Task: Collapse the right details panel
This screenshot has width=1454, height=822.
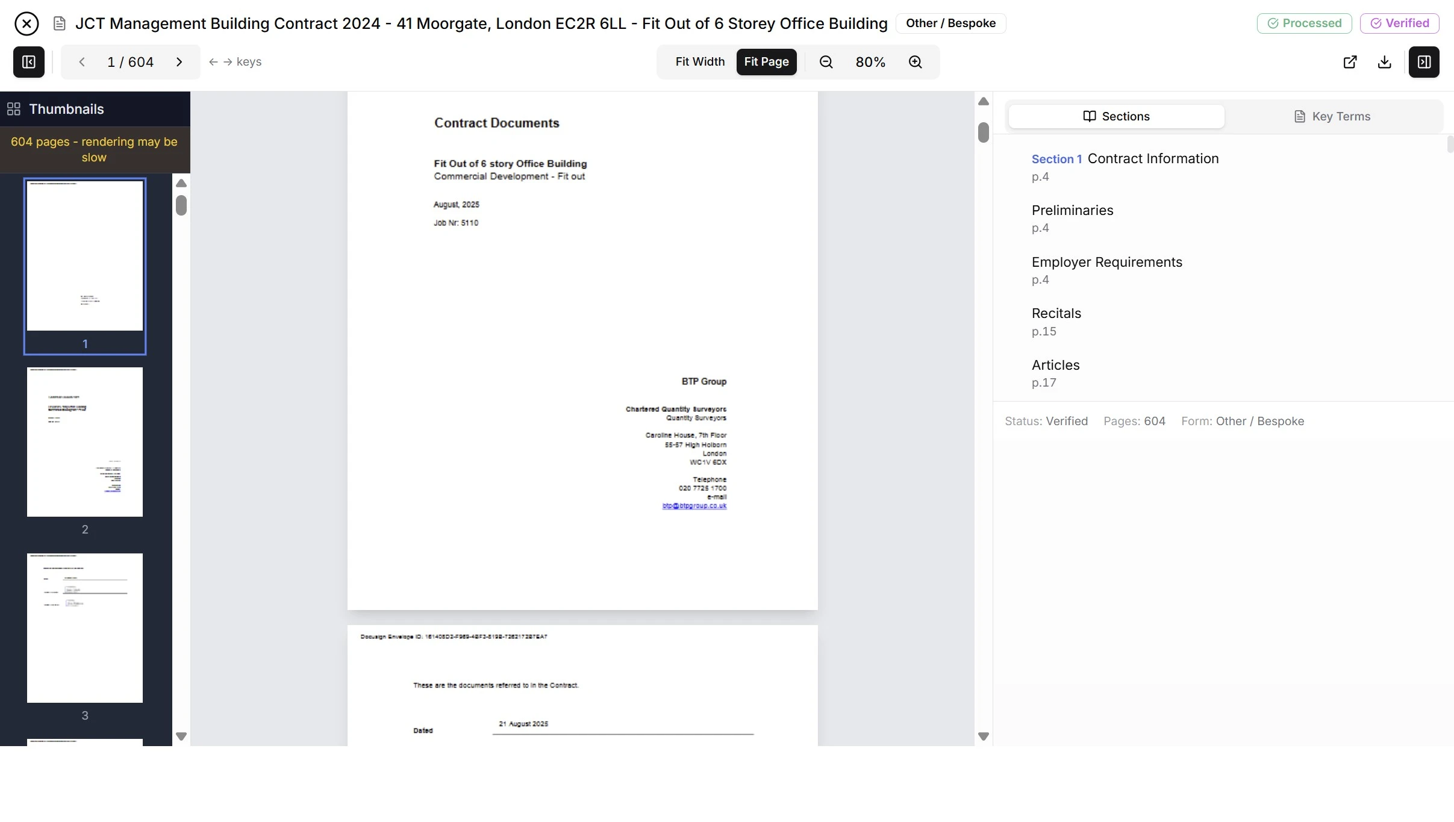Action: click(x=1424, y=62)
